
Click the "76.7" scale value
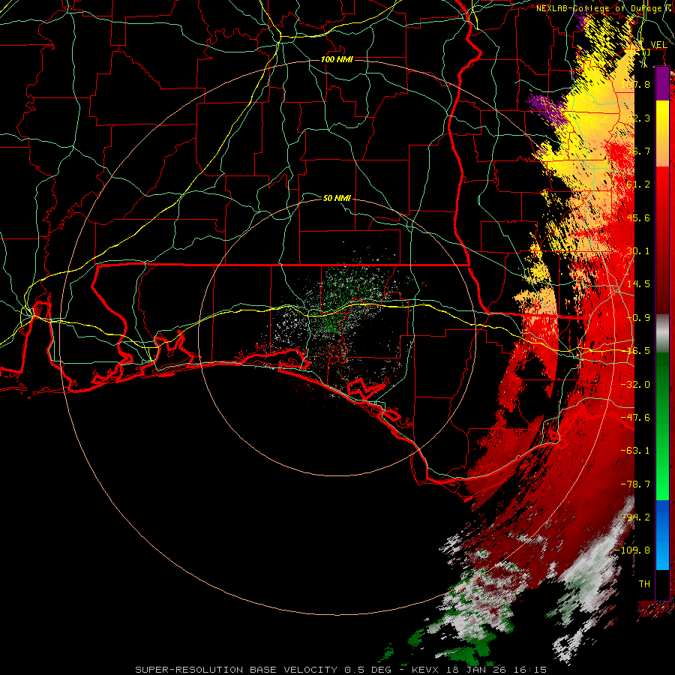(639, 151)
